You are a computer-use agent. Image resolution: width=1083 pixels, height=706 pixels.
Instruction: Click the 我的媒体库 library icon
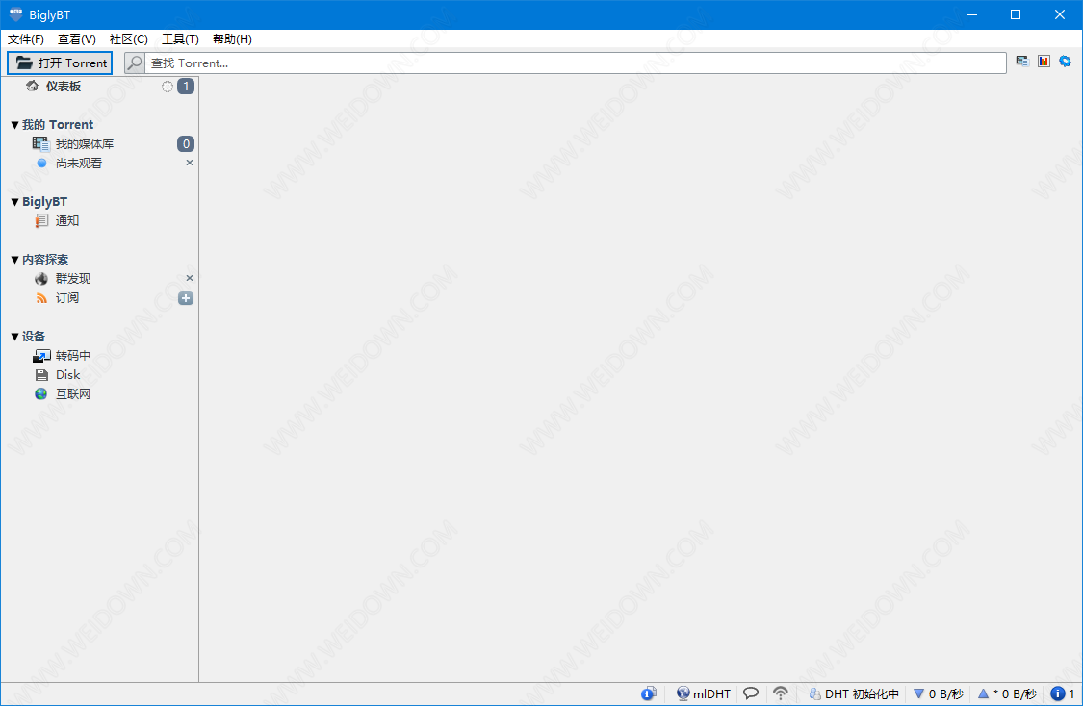[40, 143]
